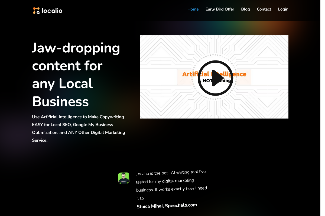This screenshot has width=325, height=216.
Task: Click the testimonial quote about Localio
Action: pyautogui.click(x=171, y=185)
